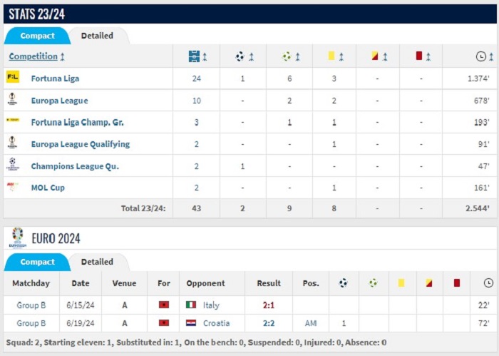Sort by goals ball icon
This screenshot has width=499, height=356.
point(241,56)
